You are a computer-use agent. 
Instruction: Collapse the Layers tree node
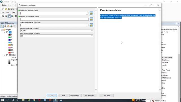[x=2, y=30]
